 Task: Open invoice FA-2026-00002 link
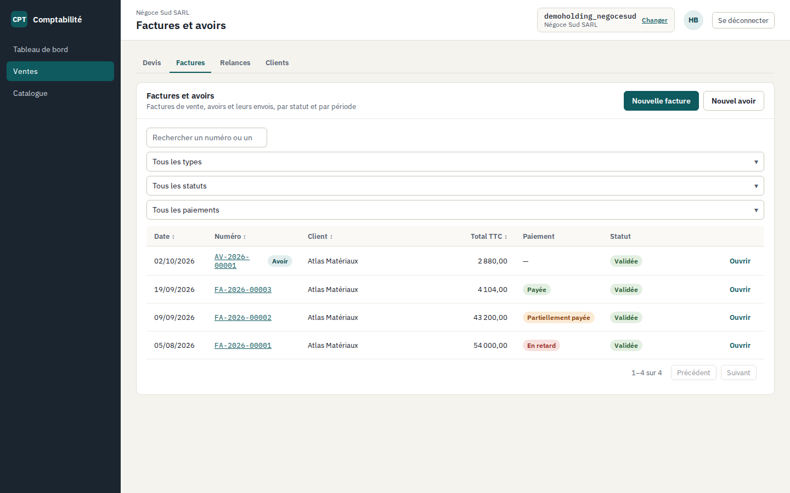(243, 318)
